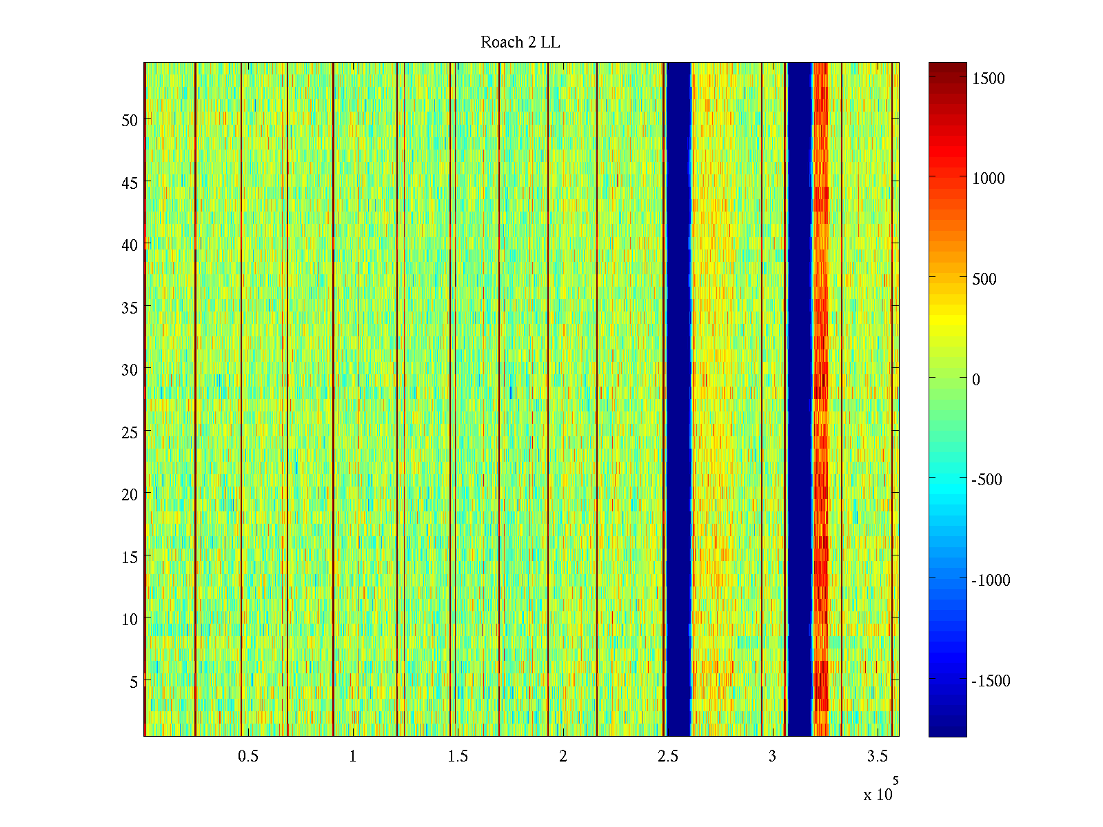Click the x-axis tick label '0.5'
The height and width of the screenshot is (827, 1103).
point(248,757)
